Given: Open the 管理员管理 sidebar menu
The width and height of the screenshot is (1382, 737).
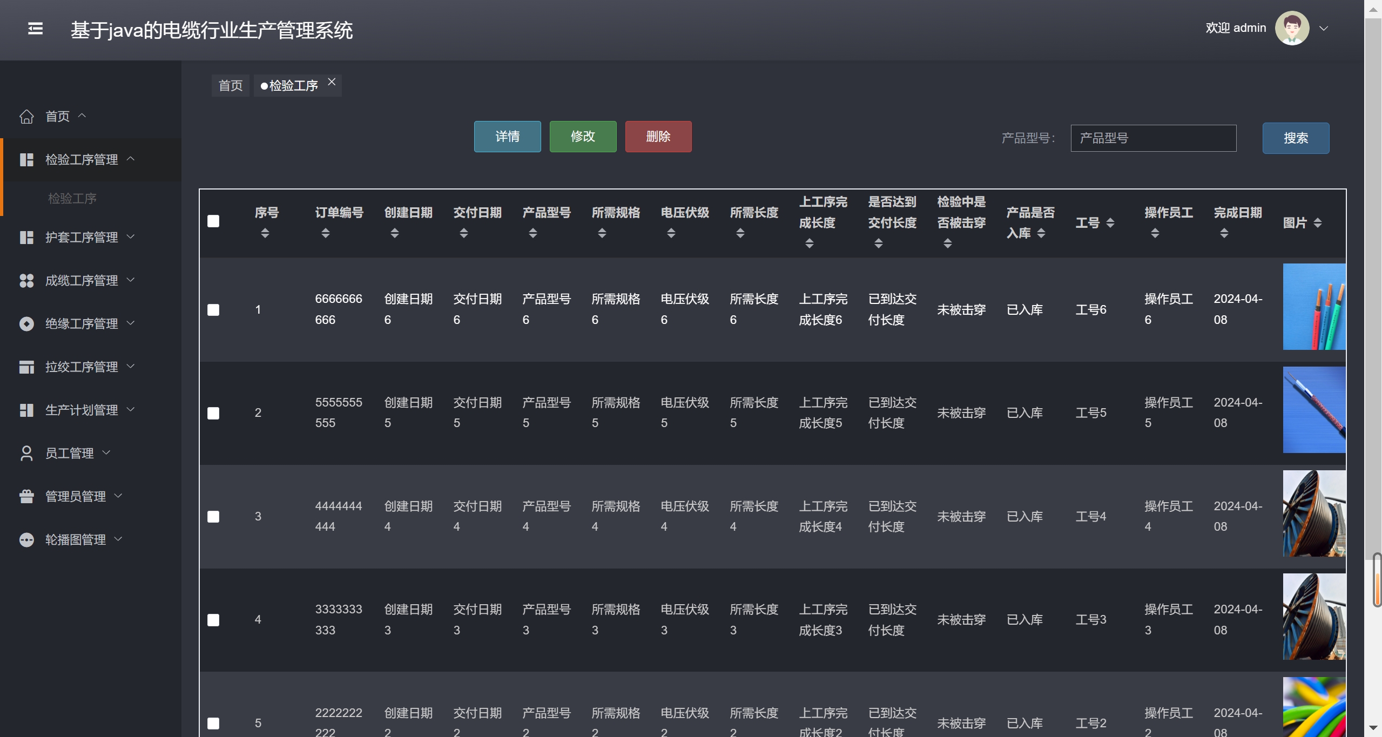Looking at the screenshot, I should pos(91,497).
